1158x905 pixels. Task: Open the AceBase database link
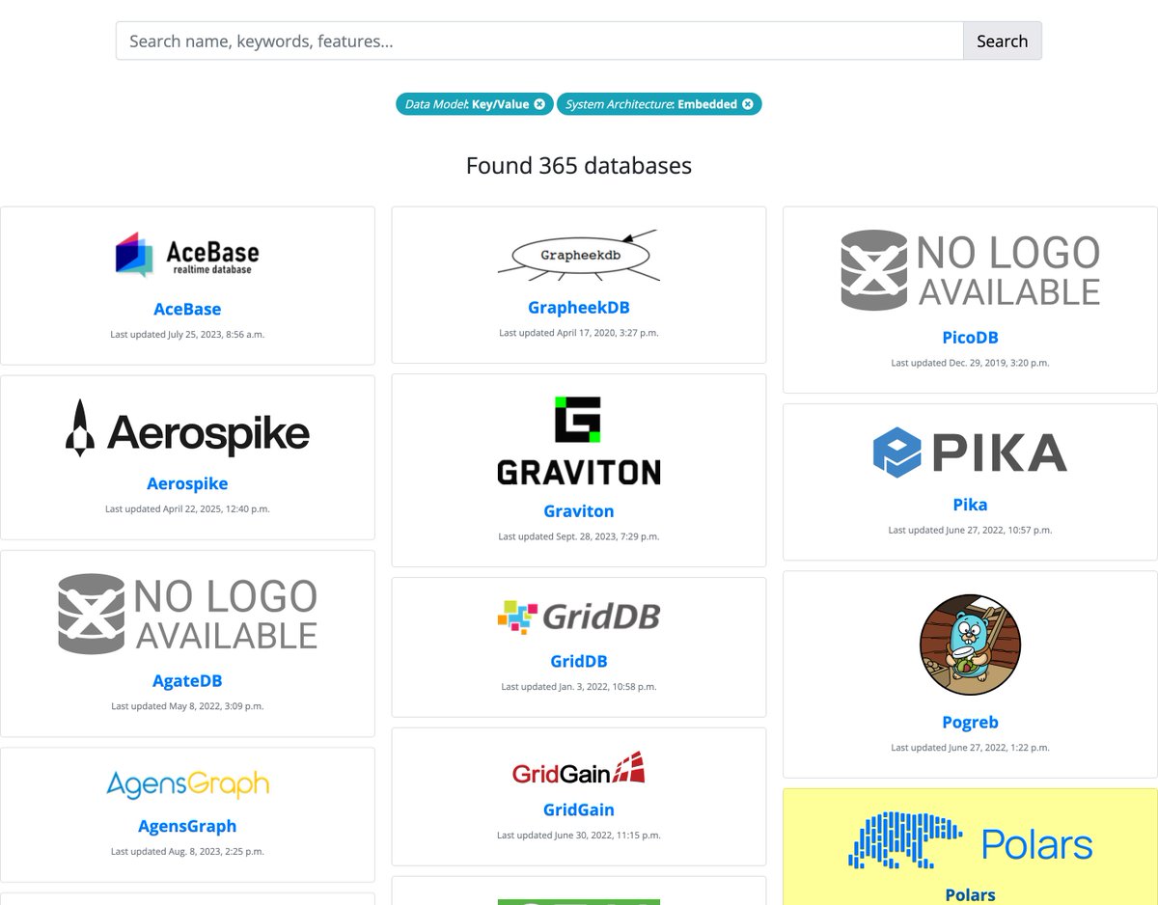[x=187, y=310]
